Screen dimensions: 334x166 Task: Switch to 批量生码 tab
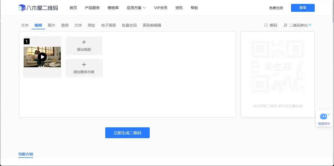click(129, 25)
